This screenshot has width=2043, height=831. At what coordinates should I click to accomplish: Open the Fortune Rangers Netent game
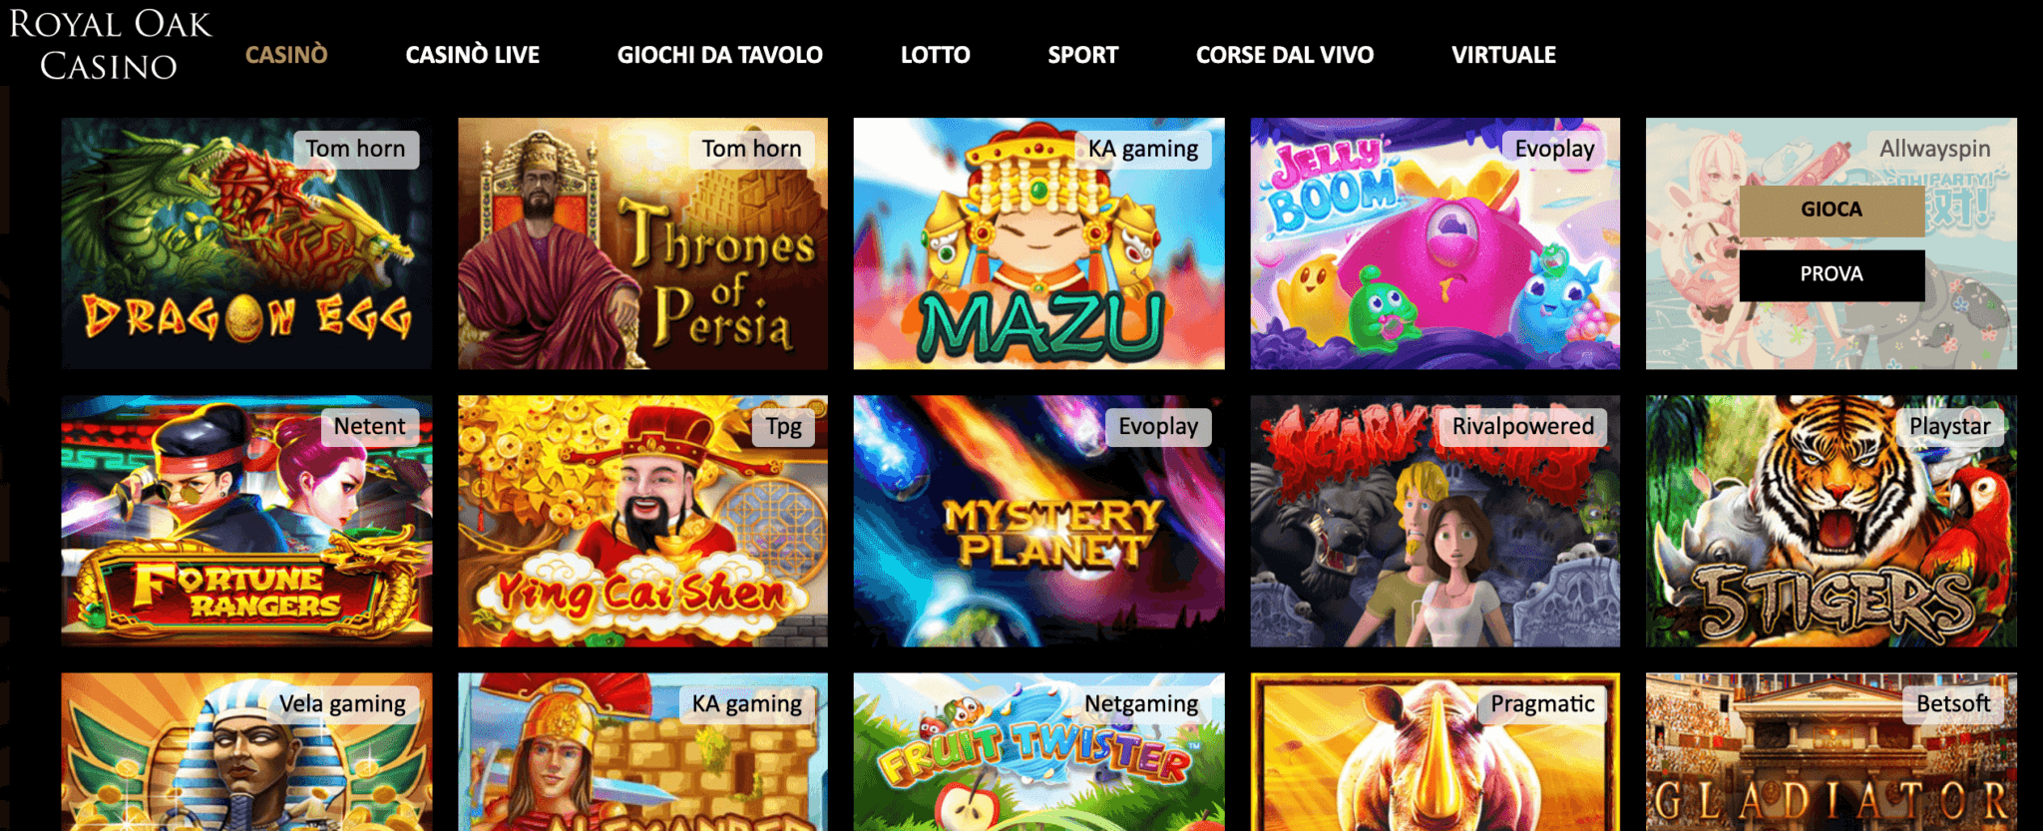point(246,521)
